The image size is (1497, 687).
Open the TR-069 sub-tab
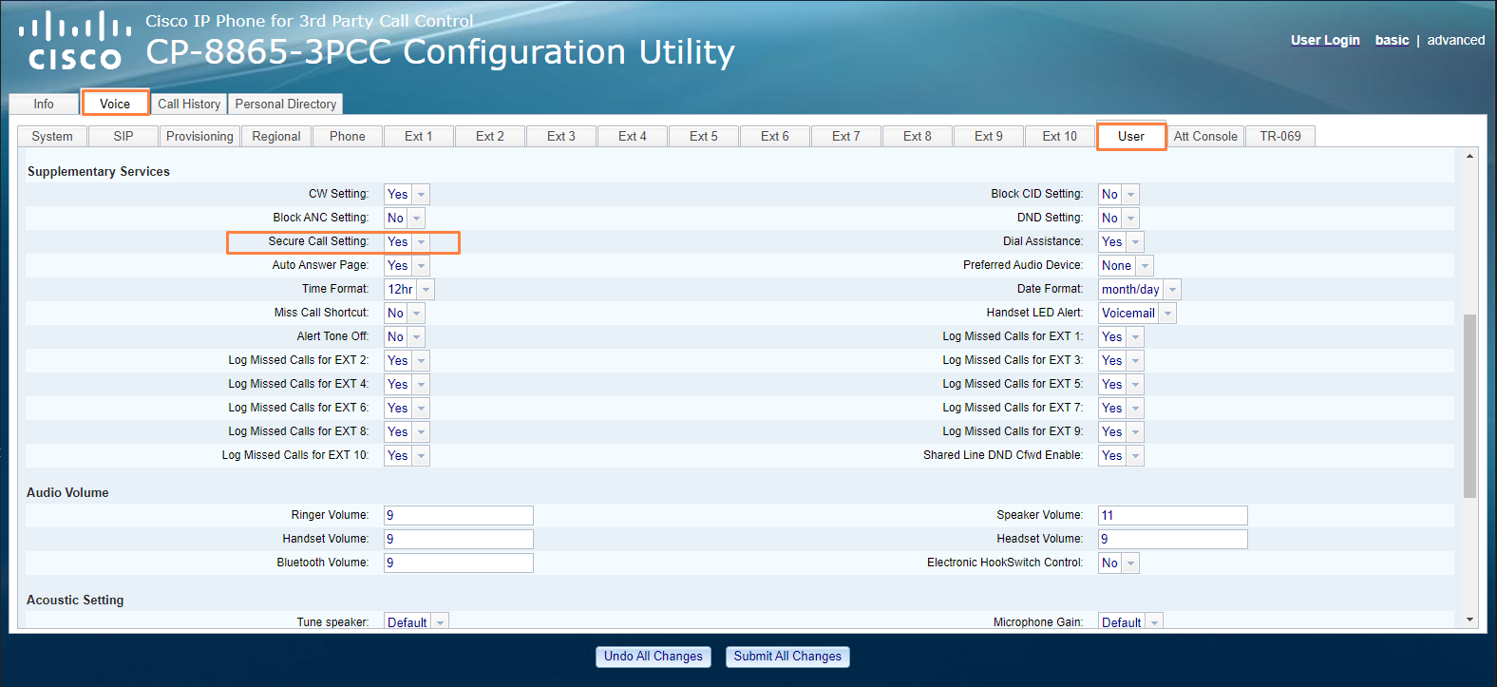[1280, 136]
